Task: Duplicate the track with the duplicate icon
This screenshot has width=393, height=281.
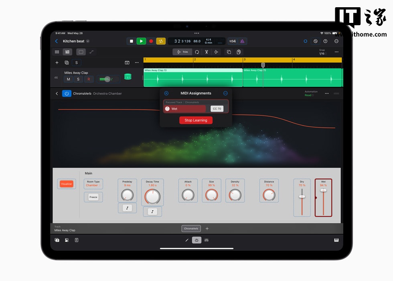Action: pyautogui.click(x=67, y=63)
